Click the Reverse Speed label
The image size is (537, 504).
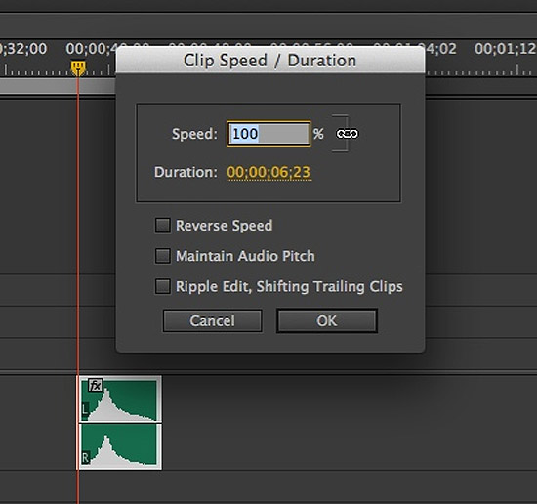(x=225, y=226)
